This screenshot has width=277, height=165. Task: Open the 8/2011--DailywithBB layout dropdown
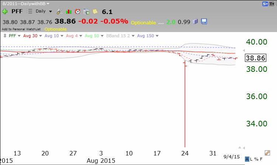tap(26, 4)
